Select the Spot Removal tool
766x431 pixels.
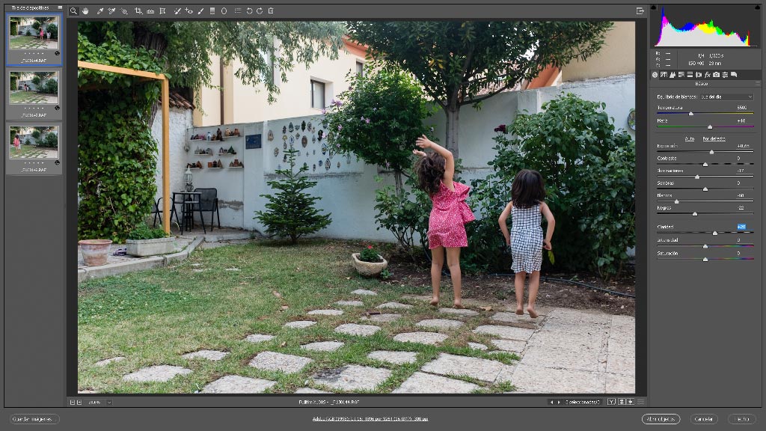[177, 10]
